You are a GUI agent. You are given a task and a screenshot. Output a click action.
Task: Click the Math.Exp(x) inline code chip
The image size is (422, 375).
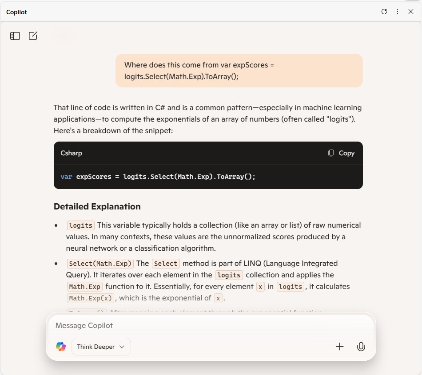click(91, 298)
